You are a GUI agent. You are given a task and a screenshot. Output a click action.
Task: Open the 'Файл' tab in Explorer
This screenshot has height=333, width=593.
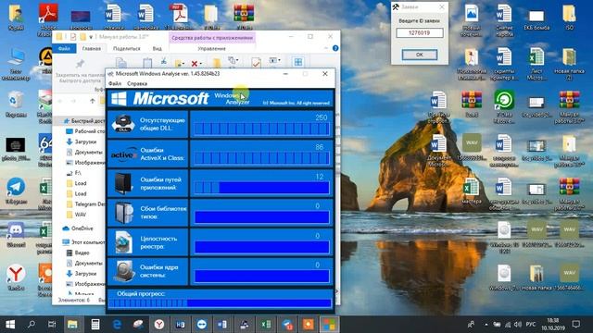pyautogui.click(x=64, y=48)
